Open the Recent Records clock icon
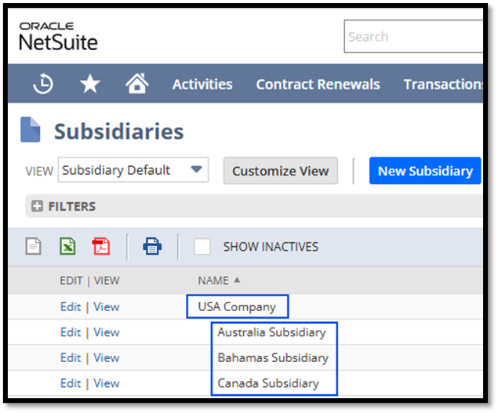The width and height of the screenshot is (498, 413). point(43,84)
